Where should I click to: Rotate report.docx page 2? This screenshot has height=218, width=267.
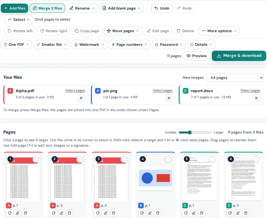pyautogui.click(x=230, y=213)
